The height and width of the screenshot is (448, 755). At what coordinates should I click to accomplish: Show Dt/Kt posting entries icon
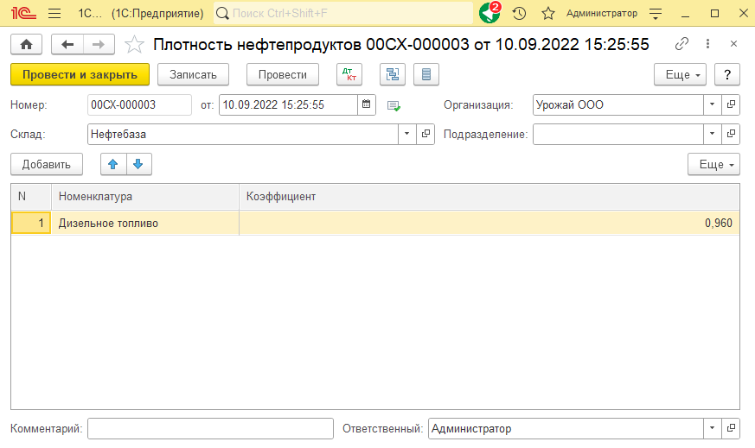point(349,75)
